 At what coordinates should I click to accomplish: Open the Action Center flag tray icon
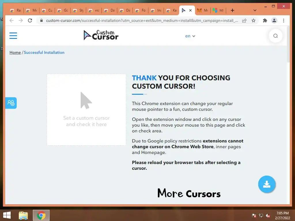pos(254,216)
